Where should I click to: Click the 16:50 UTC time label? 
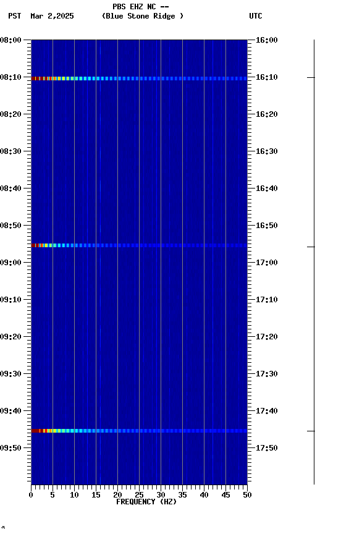[x=267, y=226]
